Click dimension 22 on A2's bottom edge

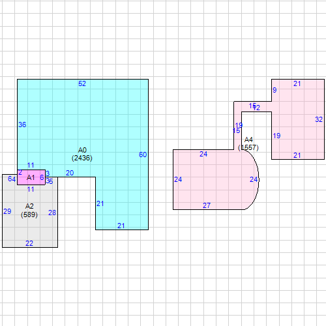point(29,243)
